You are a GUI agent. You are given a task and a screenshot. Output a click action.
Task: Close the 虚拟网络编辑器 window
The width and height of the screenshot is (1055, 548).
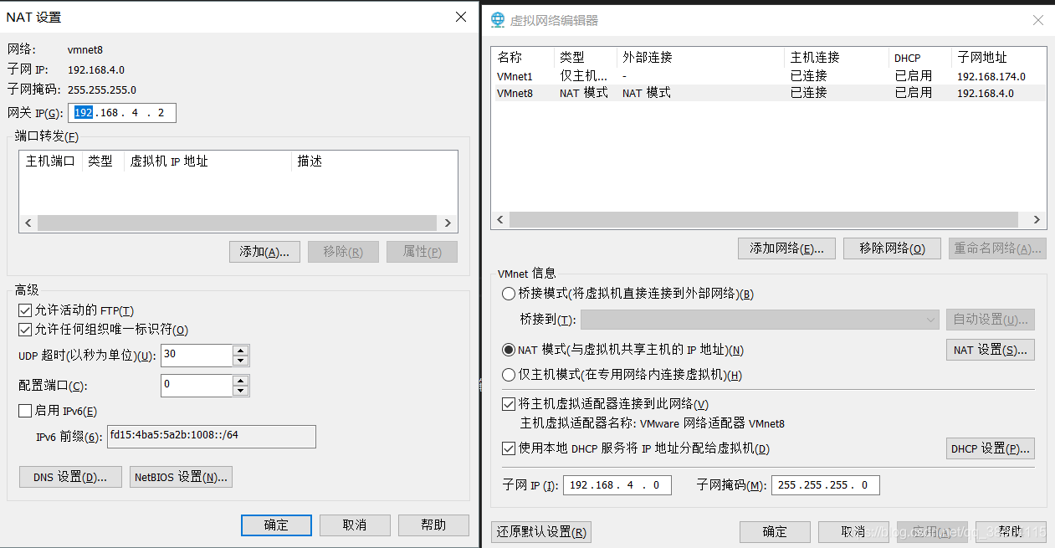[1037, 20]
